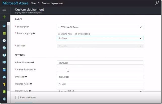This screenshot has height=104, width=162.
Task: Click the info icon beside Dns Label
Action: [26, 77]
